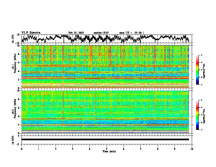Click ch.1 spectrogram frequency tick "6"
This screenshot has height=167, width=216.
tap(19, 63)
